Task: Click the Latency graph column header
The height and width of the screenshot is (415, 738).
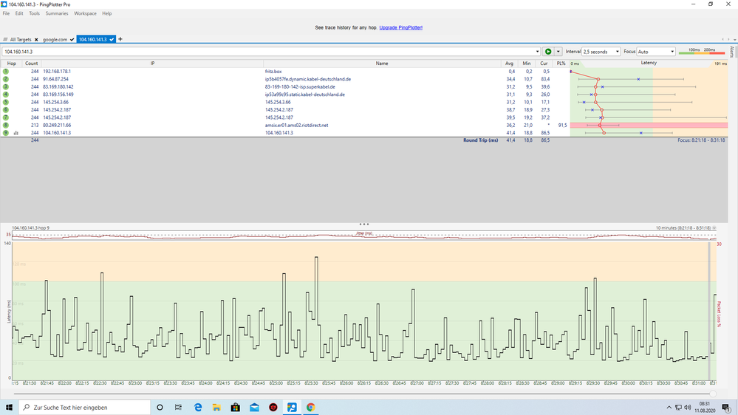Action: (649, 63)
